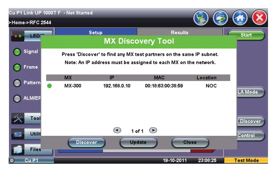
Task: Click the date 19-10-2011 in status bar
Action: (175, 161)
